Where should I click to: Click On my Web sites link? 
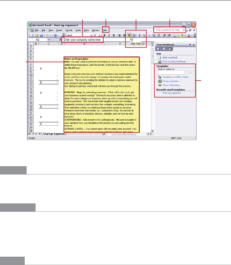(x=172, y=85)
